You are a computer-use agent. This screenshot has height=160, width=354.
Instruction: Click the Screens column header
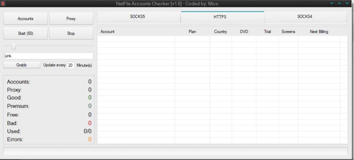coord(288,32)
